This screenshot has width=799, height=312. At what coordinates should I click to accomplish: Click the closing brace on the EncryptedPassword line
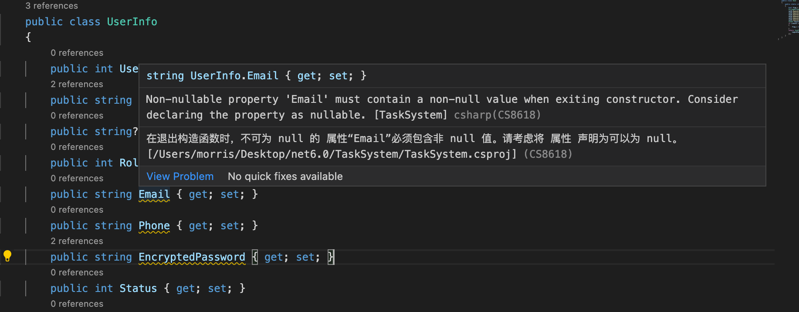331,257
